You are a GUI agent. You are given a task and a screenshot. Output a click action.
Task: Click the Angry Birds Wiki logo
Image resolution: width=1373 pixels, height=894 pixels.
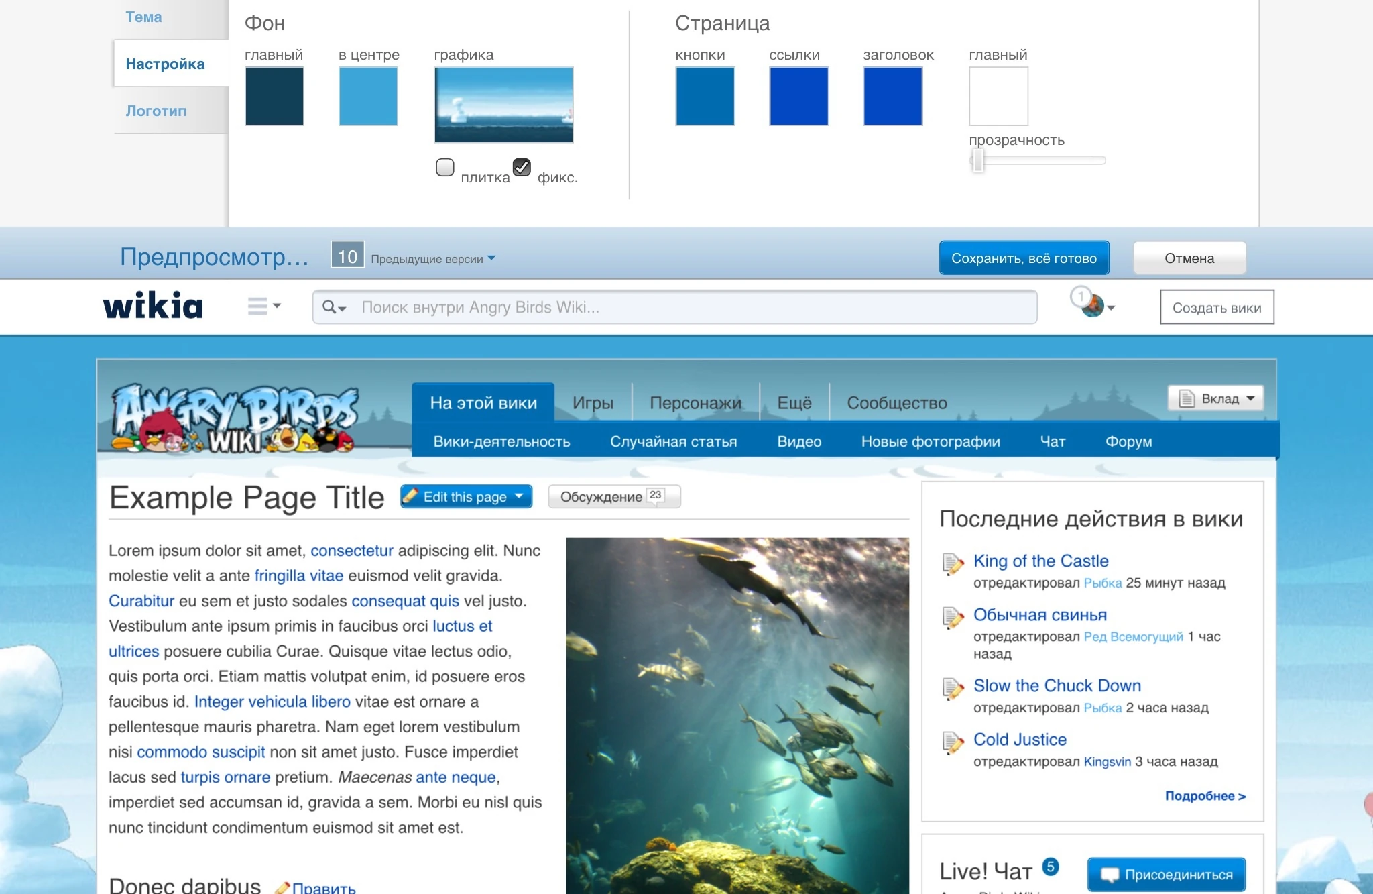(234, 419)
